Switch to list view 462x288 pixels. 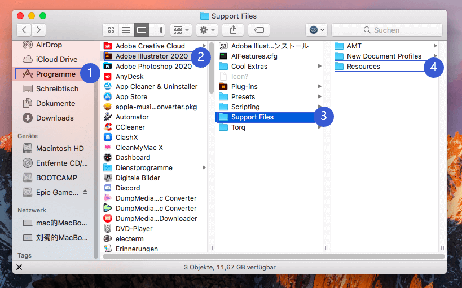[x=126, y=30]
